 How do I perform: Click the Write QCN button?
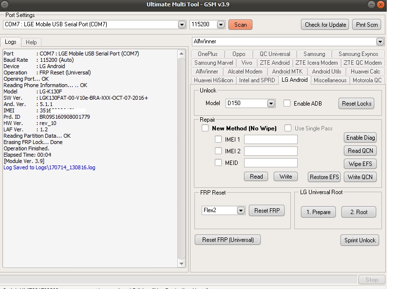tap(361, 177)
